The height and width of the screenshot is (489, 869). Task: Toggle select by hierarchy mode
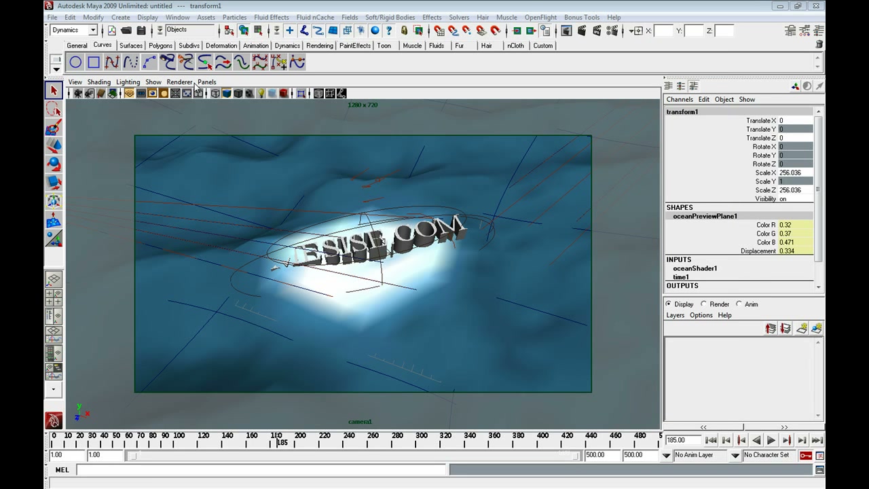[x=229, y=31]
